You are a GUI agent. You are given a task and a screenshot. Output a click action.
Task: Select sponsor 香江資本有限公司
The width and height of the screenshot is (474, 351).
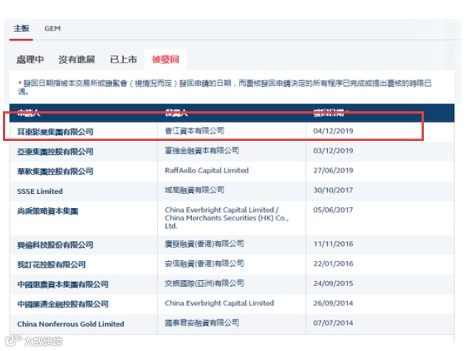194,131
